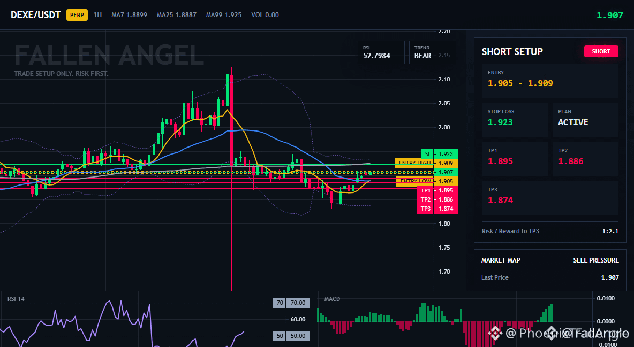Click the TP1 1.895 card
The width and height of the screenshot is (634, 347).
pyautogui.click(x=515, y=159)
